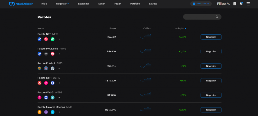Click Bitcoin icon in Pacote Maiores Moedas
The image size is (258, 116).
click(40, 112)
